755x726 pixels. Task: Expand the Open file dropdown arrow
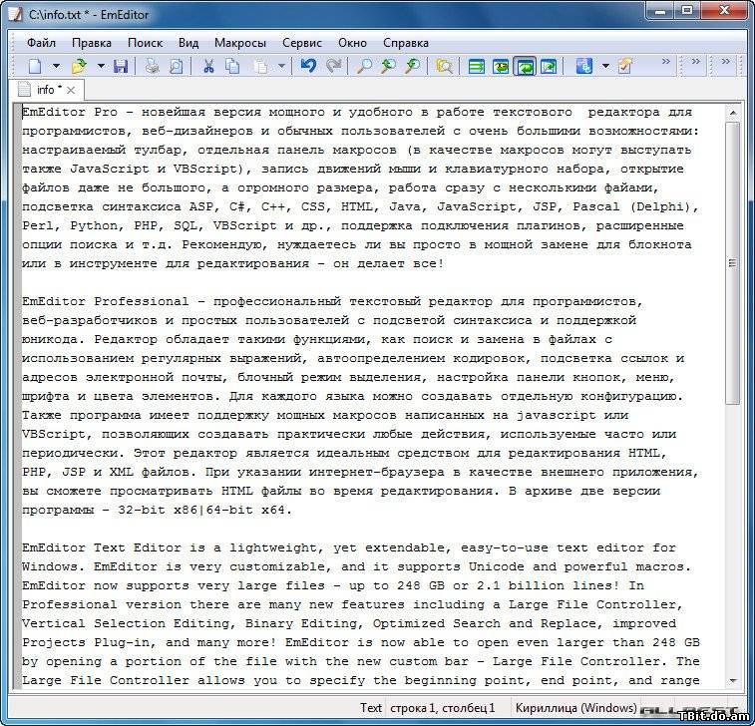tap(101, 66)
